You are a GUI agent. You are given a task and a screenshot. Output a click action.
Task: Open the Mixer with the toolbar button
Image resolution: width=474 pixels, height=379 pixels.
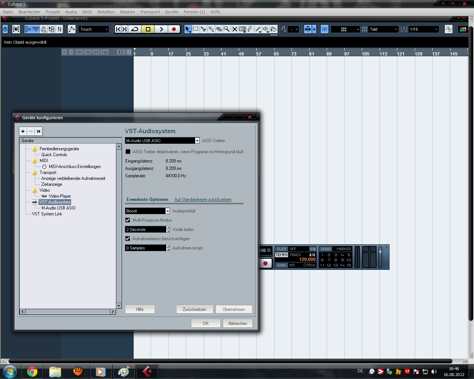(x=60, y=29)
